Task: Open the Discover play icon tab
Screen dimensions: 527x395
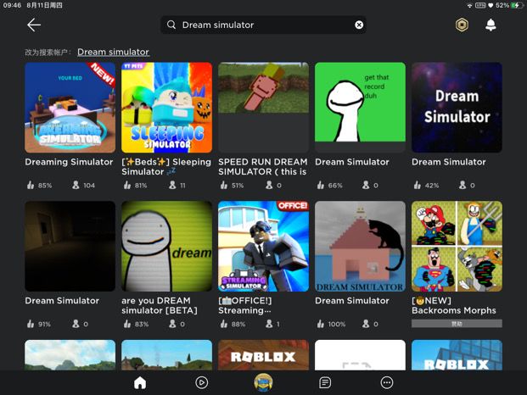Action: point(201,382)
